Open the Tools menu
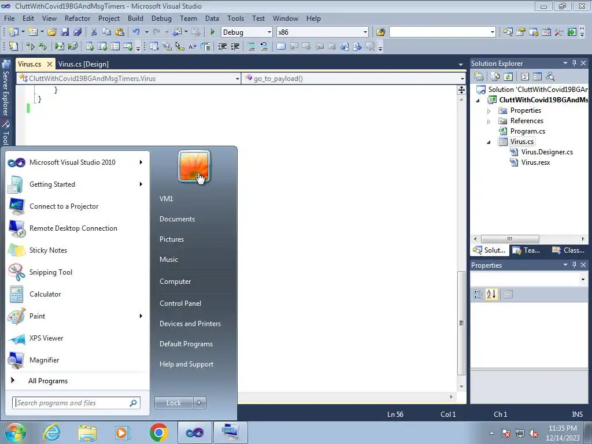Viewport: 592px width, 444px height. tap(235, 18)
